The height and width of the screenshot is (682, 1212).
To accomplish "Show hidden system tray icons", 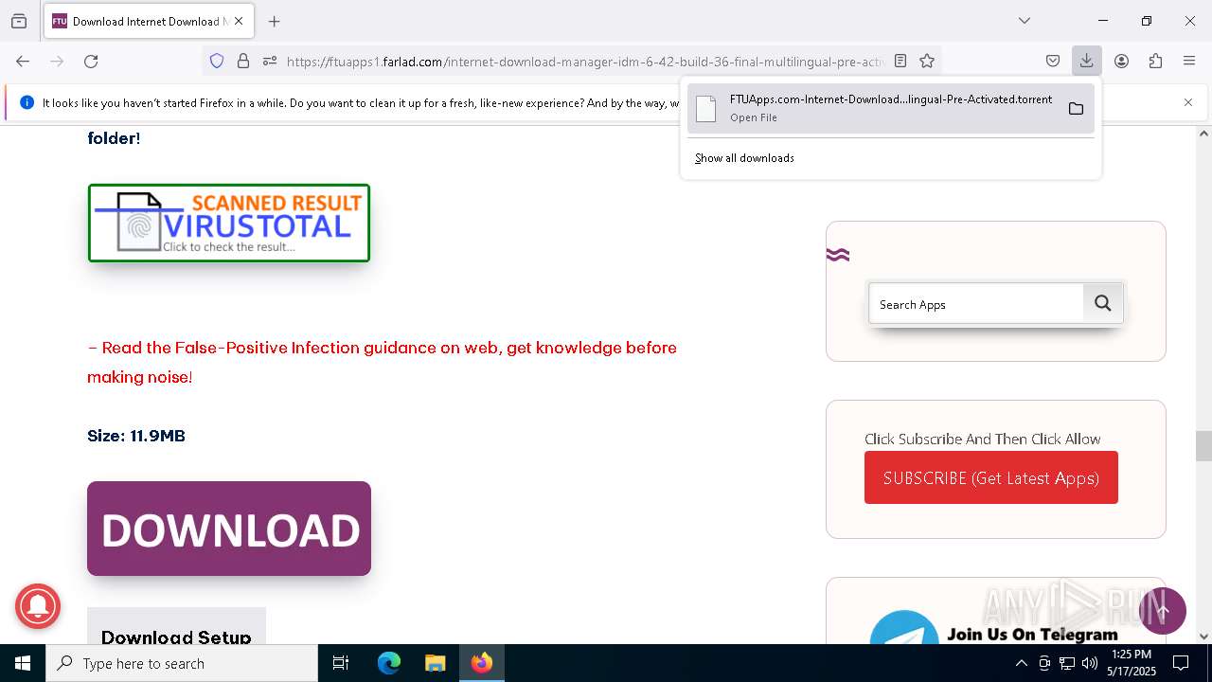I will [1021, 663].
